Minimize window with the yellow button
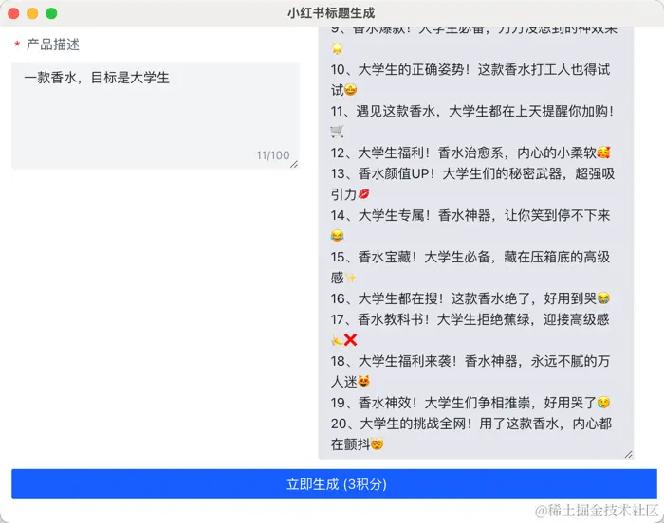This screenshot has height=523, width=664. [32, 13]
